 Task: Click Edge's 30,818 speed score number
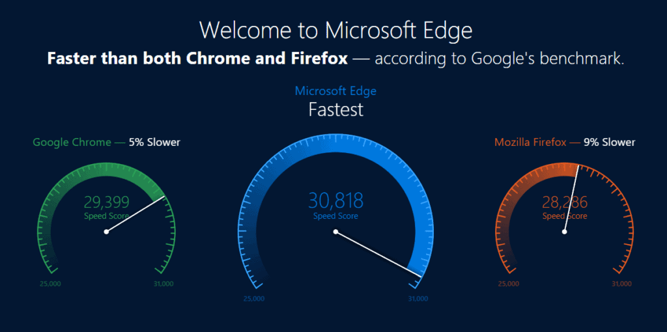coord(335,200)
